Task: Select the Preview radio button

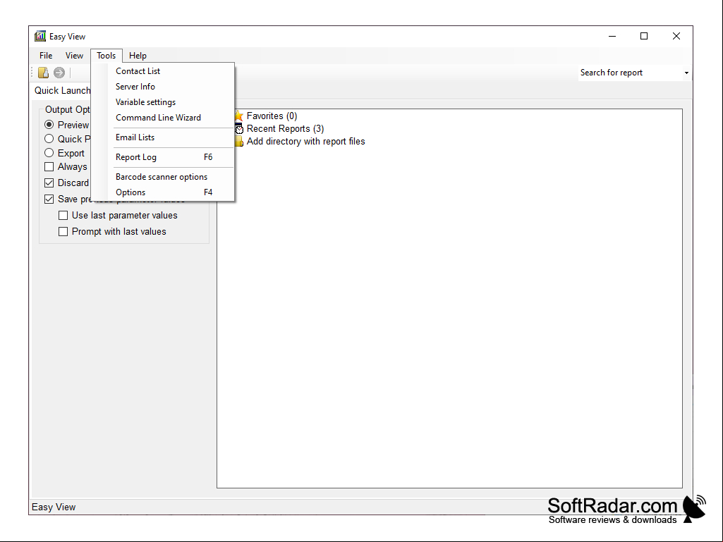Action: pyautogui.click(x=49, y=125)
